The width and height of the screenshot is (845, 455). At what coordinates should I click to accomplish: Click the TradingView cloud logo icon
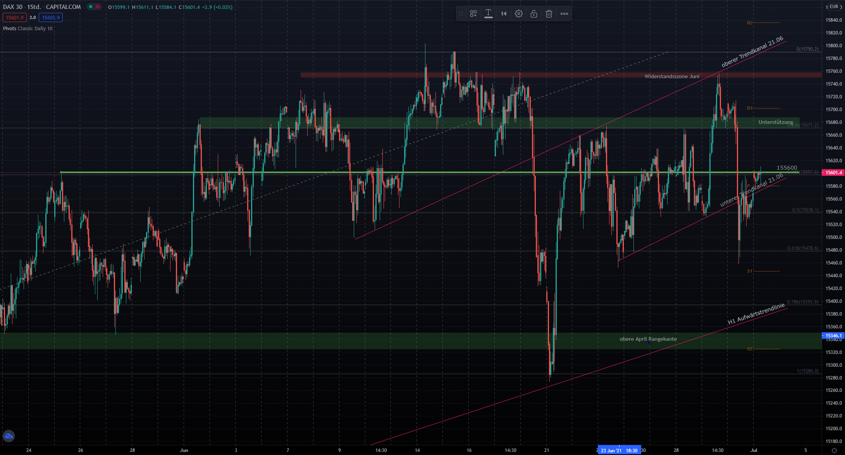click(x=9, y=436)
